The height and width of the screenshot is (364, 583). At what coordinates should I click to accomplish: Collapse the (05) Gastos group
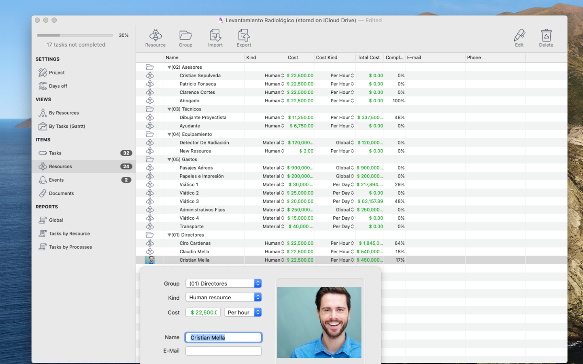pos(169,160)
